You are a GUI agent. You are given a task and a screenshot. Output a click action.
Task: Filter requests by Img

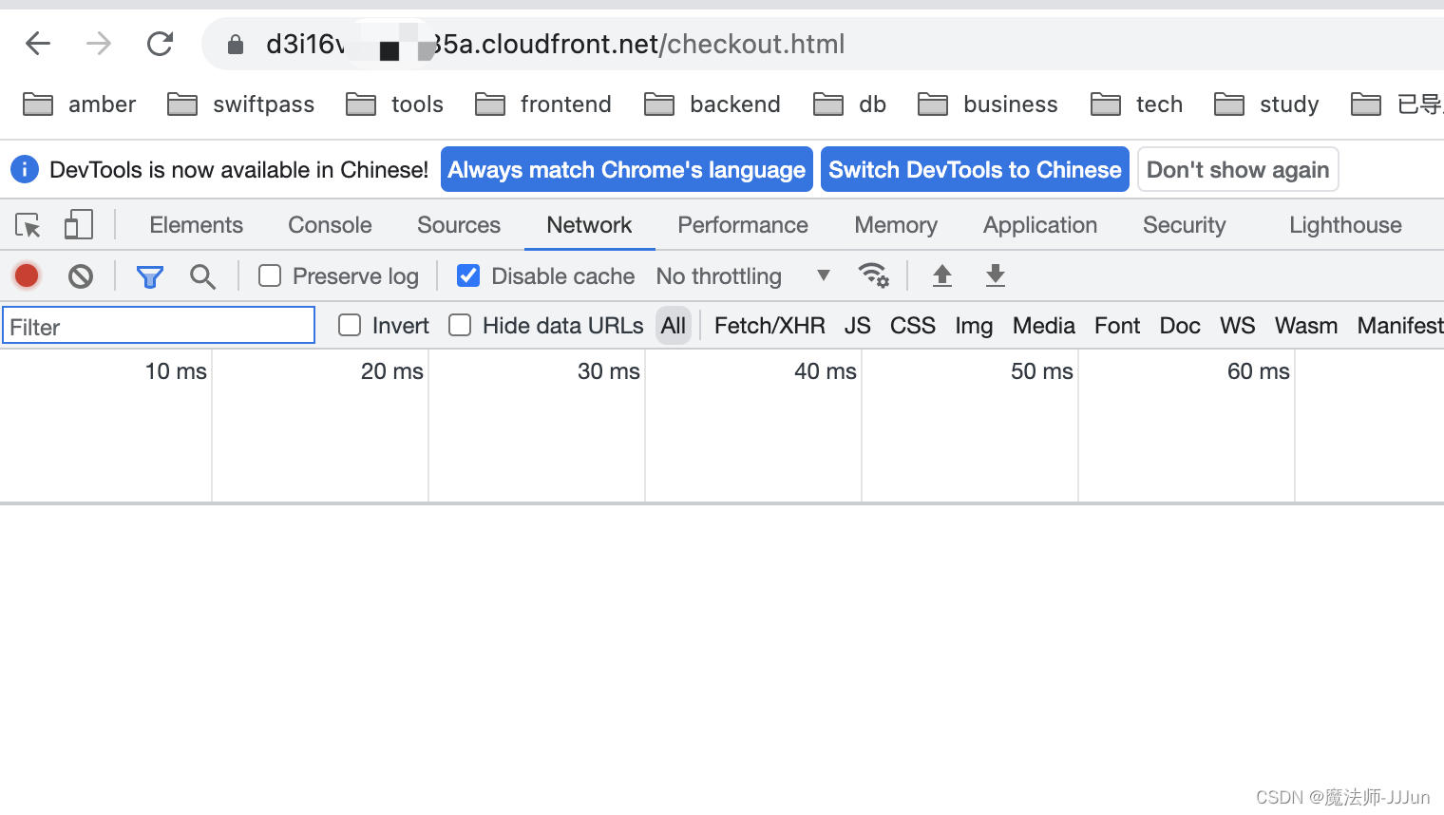point(974,326)
